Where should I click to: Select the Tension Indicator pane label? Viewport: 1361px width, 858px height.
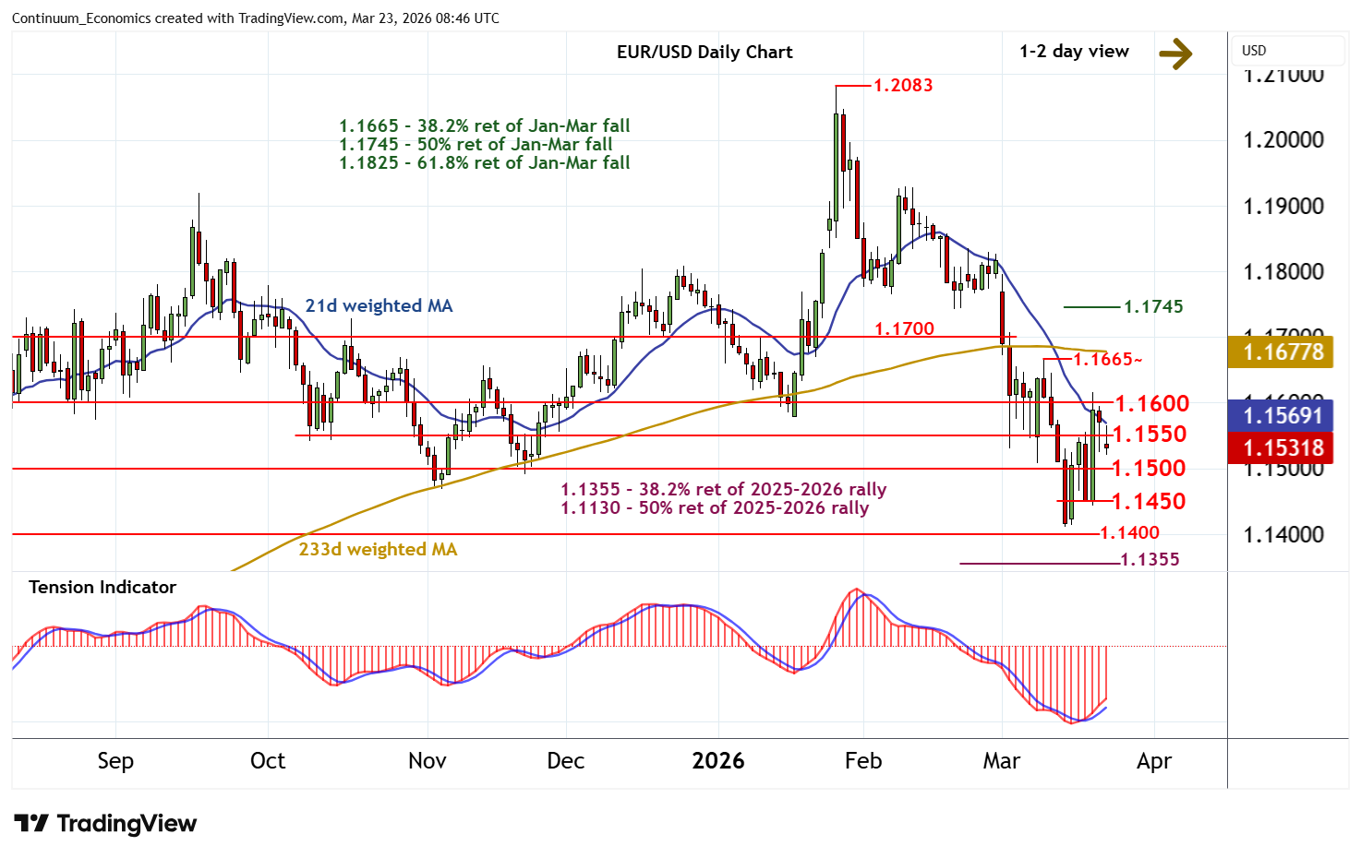[102, 588]
